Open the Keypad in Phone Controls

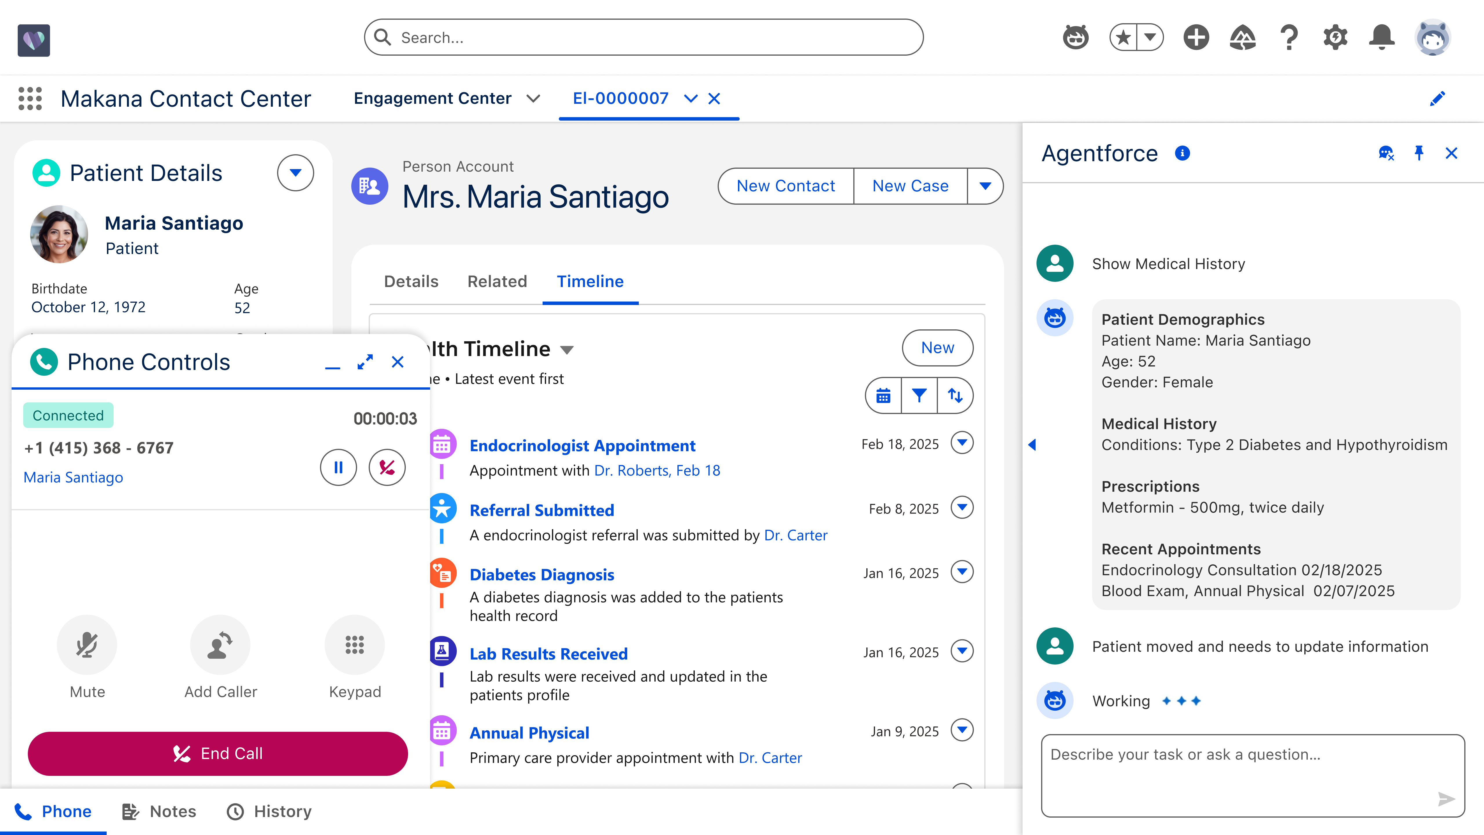tap(354, 645)
